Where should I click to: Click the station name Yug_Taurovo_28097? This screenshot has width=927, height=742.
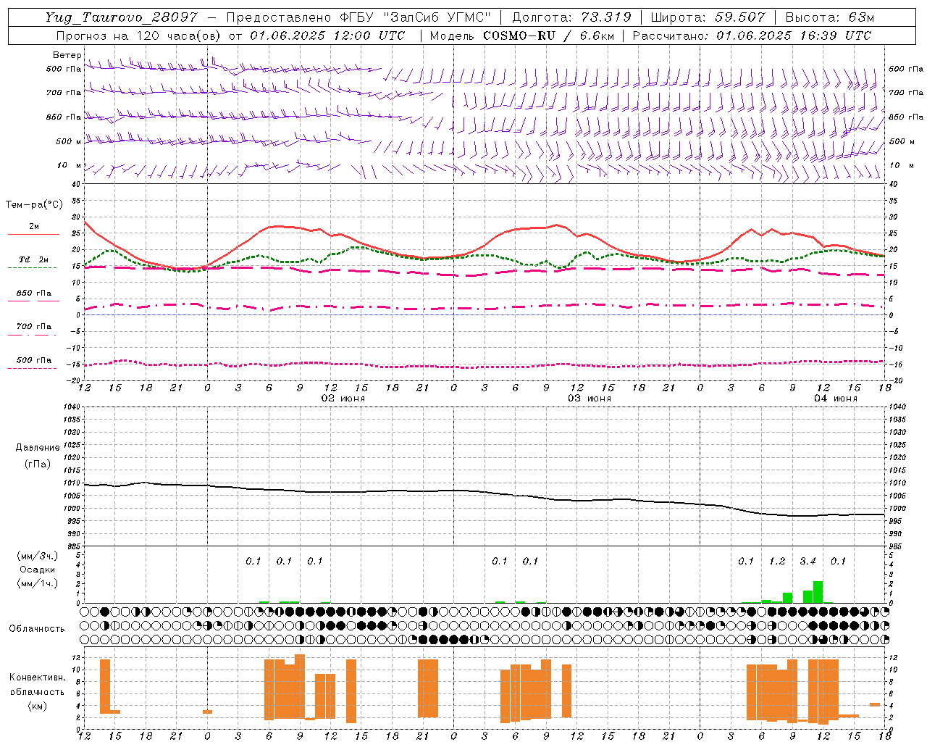tap(121, 17)
